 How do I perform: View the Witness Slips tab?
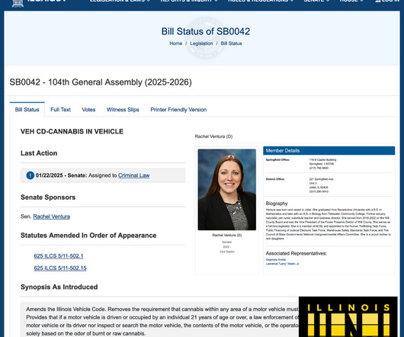[123, 110]
